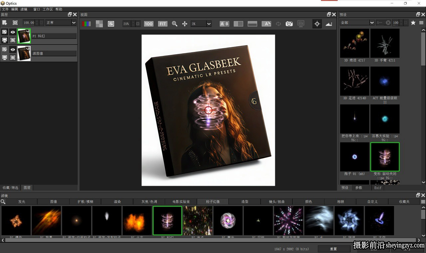
Task: Select the 孢子 01 (mb) preset thumbnail
Action: point(354,157)
